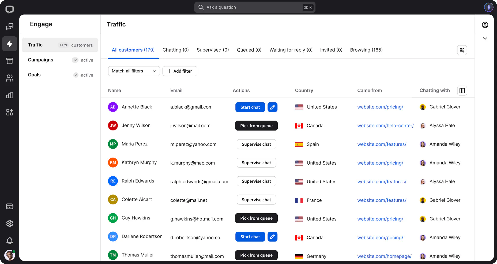Switch to the Queued (0) tab

249,50
